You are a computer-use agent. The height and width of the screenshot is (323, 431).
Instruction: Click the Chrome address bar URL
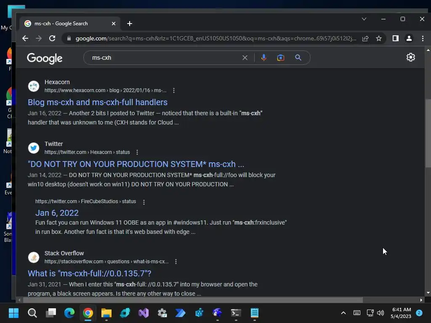pyautogui.click(x=216, y=38)
